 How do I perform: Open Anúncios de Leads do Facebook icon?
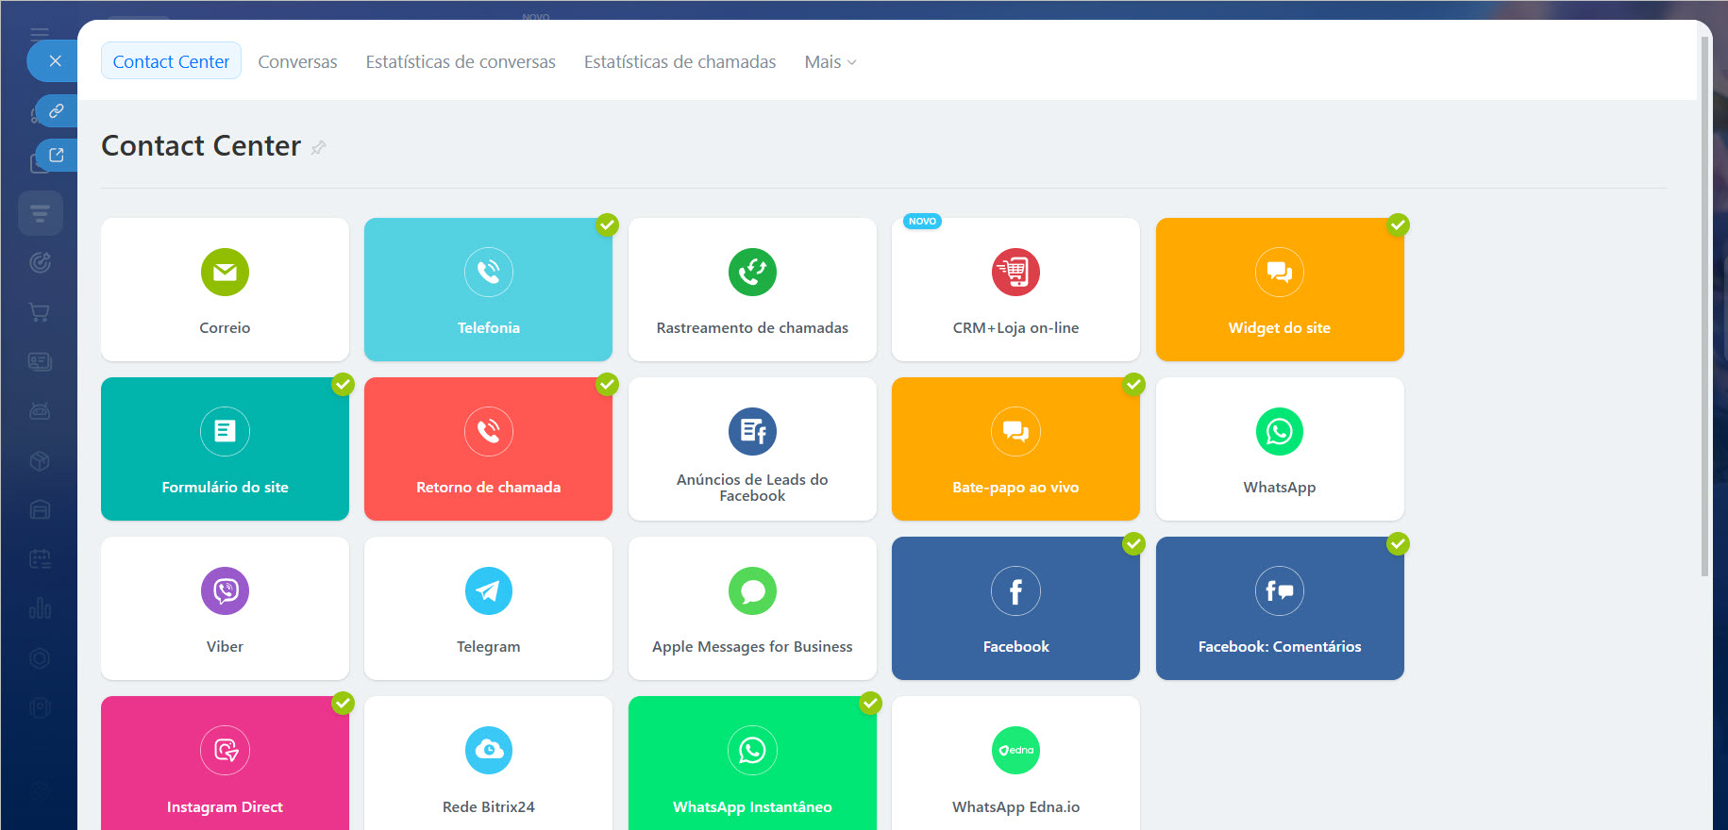[x=752, y=432]
